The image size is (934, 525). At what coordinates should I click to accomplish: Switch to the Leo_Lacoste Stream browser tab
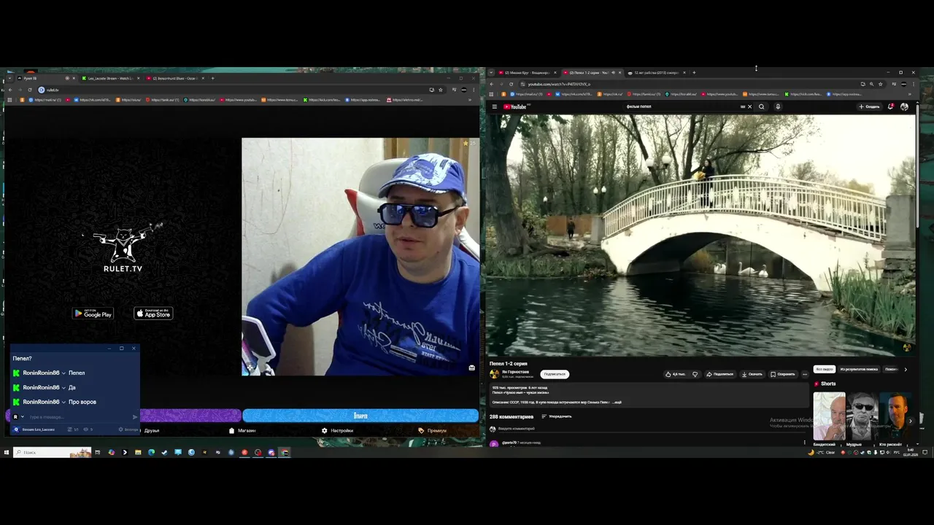click(110, 78)
